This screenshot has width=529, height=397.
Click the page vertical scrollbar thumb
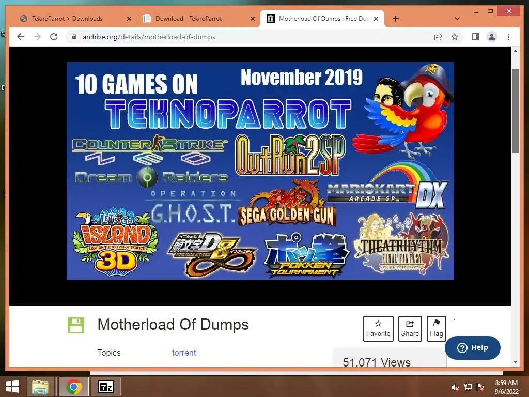[515, 111]
